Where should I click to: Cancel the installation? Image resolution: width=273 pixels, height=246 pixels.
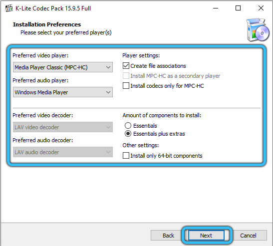248,236
